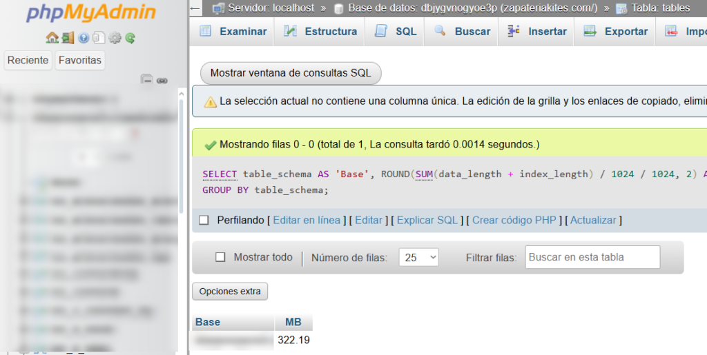Reload navigation panel with green refresh icon
Image resolution: width=707 pixels, height=355 pixels.
click(x=130, y=38)
